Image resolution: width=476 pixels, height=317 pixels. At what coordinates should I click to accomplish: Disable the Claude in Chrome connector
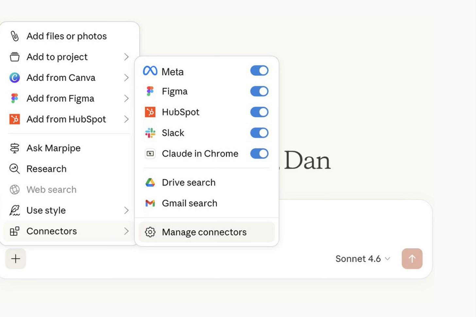click(x=259, y=154)
